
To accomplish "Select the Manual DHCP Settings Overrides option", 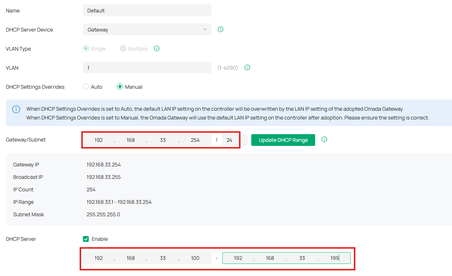I will point(120,87).
